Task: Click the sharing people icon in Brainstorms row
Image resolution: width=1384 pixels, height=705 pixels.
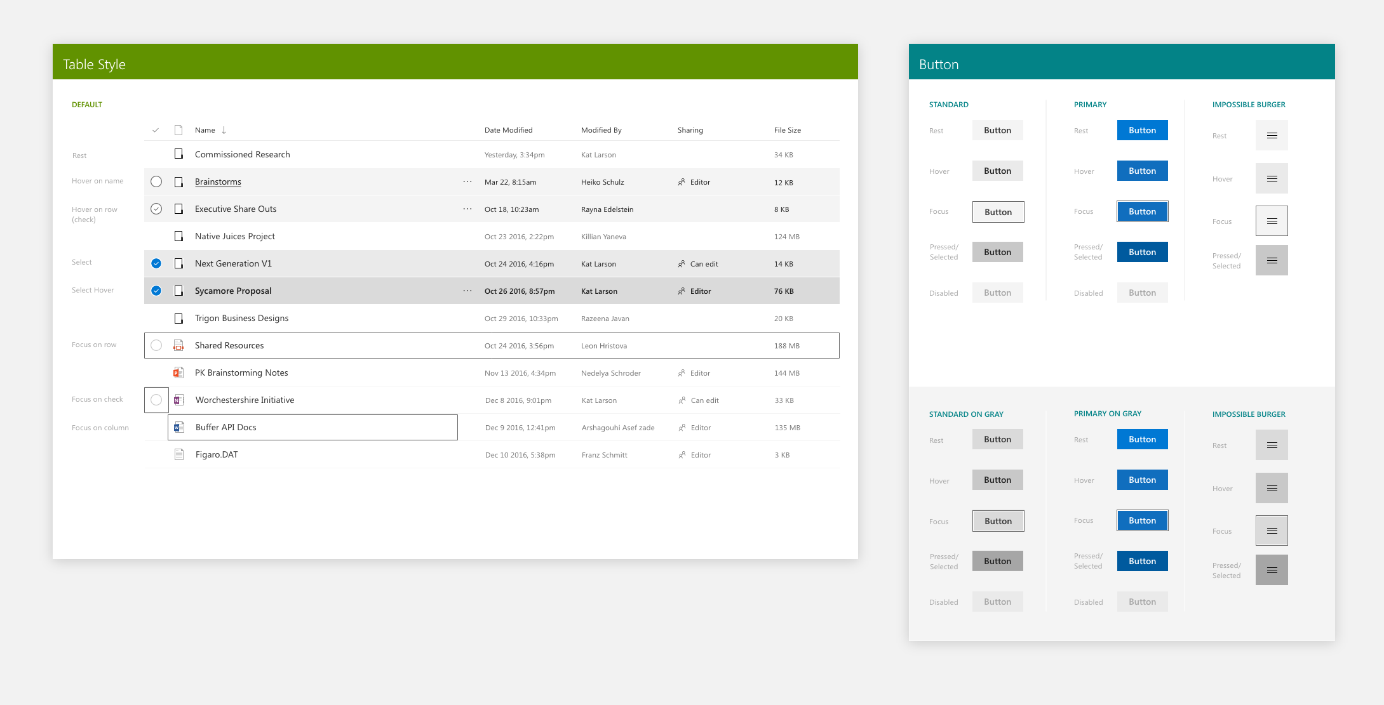Action: [x=682, y=182]
